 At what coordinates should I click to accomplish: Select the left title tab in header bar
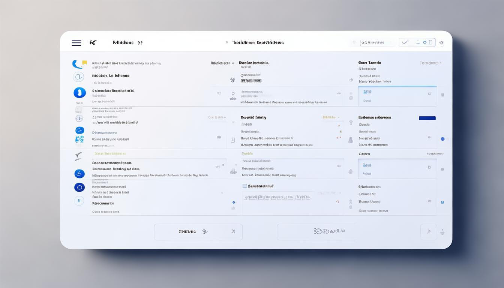tap(127, 43)
